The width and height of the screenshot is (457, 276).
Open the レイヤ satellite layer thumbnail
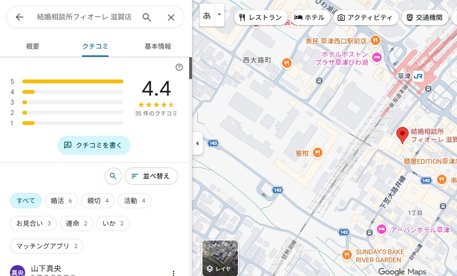(x=220, y=258)
